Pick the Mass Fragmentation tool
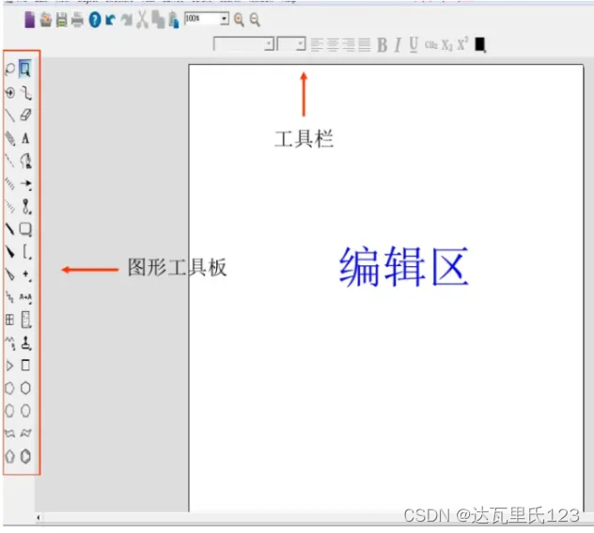This screenshot has height=533, width=594. click(25, 92)
